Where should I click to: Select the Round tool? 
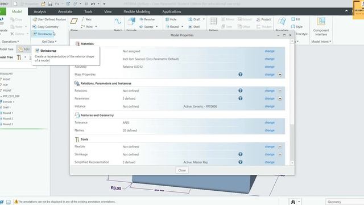coord(172,27)
